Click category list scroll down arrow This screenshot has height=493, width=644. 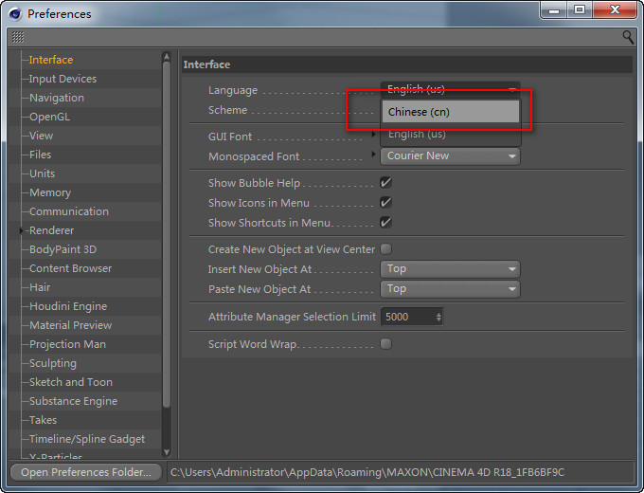[167, 452]
